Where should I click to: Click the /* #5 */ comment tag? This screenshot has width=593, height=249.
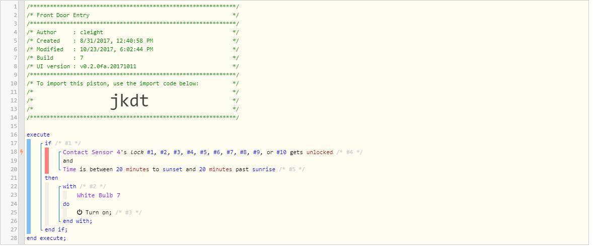click(291, 169)
